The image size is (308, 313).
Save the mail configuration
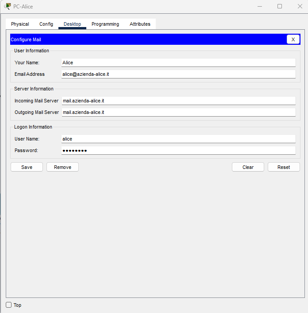27,167
